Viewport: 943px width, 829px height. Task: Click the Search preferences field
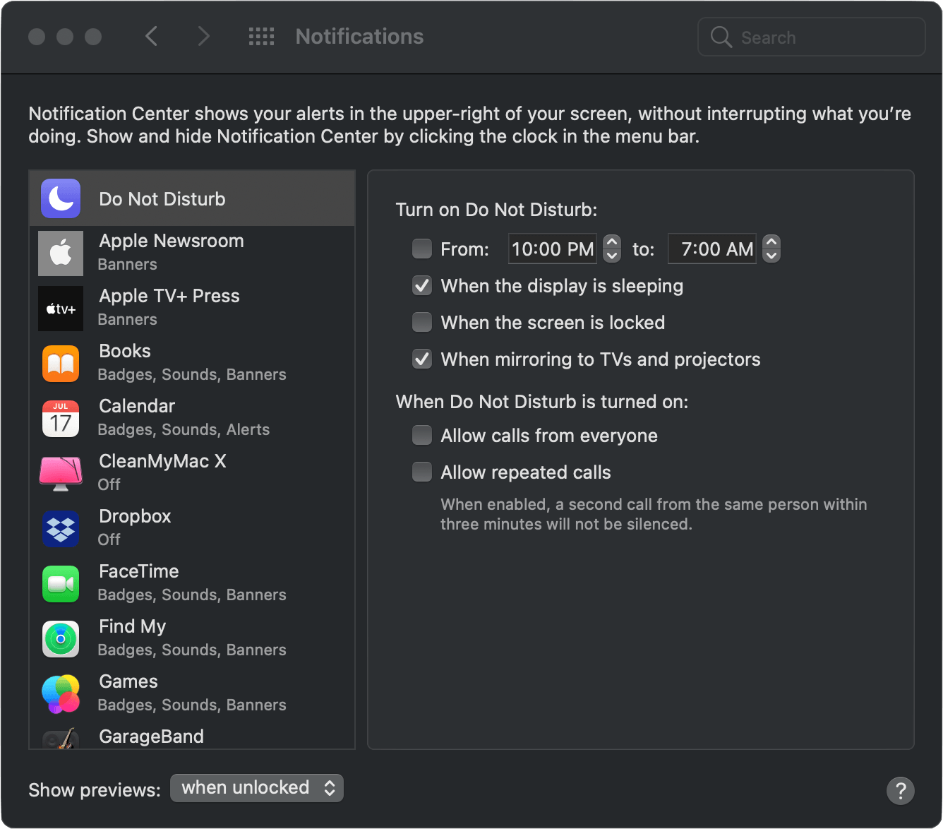click(x=812, y=37)
